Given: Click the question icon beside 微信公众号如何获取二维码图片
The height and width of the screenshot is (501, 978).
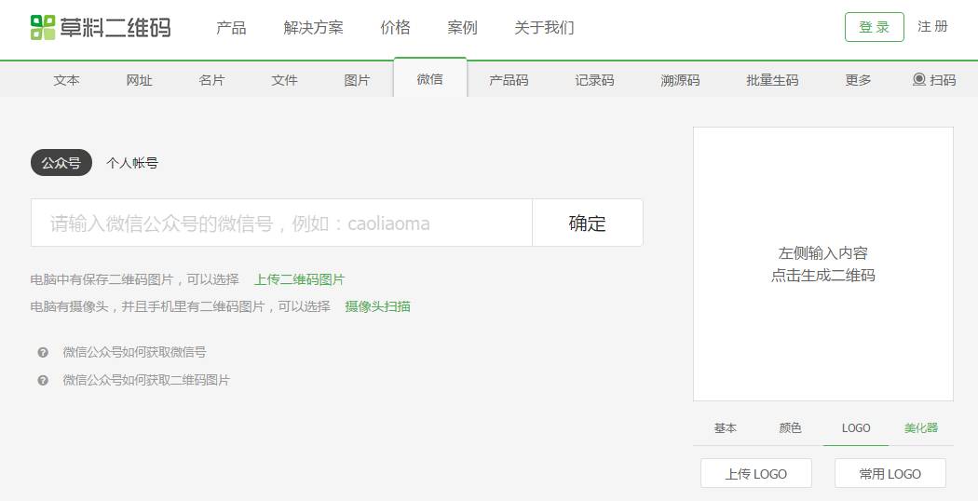Looking at the screenshot, I should click(43, 380).
